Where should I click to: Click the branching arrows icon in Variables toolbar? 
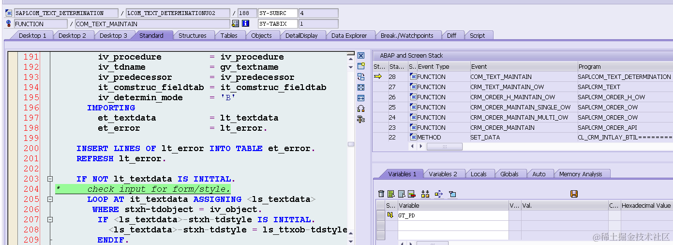(x=439, y=194)
